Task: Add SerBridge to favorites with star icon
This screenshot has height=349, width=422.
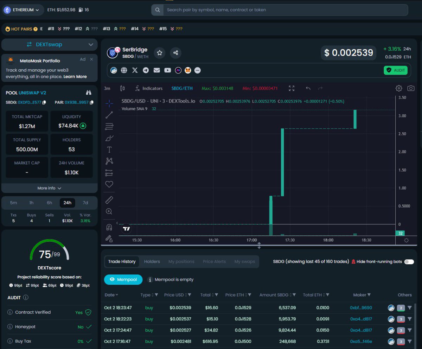Action: pos(160,53)
